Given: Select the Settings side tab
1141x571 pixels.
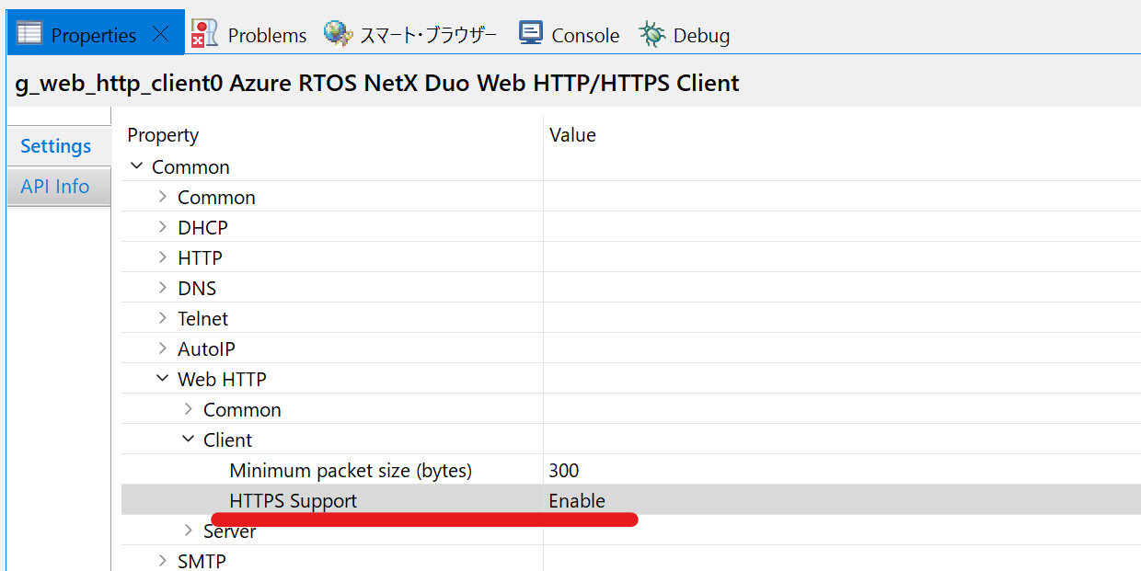Looking at the screenshot, I should 56,146.
